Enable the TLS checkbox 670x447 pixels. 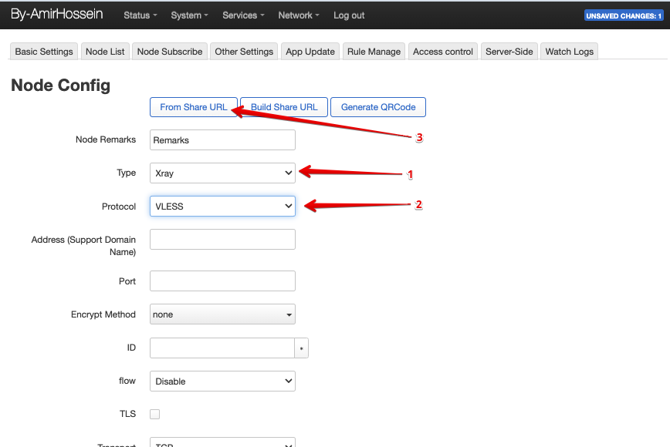point(154,414)
